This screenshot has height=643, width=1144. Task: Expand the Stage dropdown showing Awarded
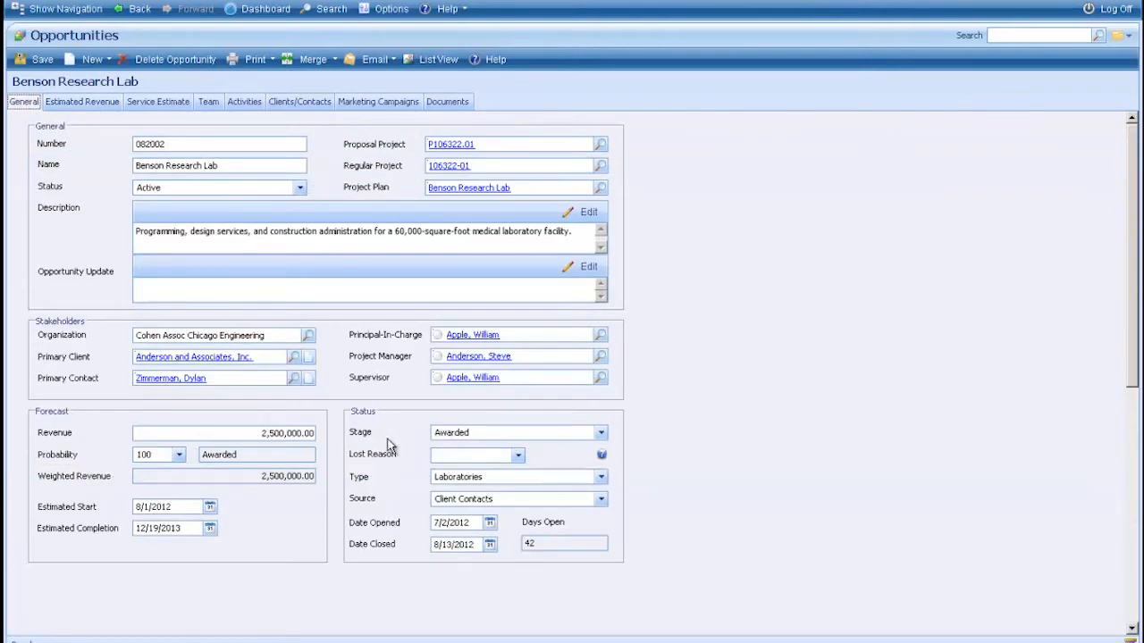coord(601,432)
